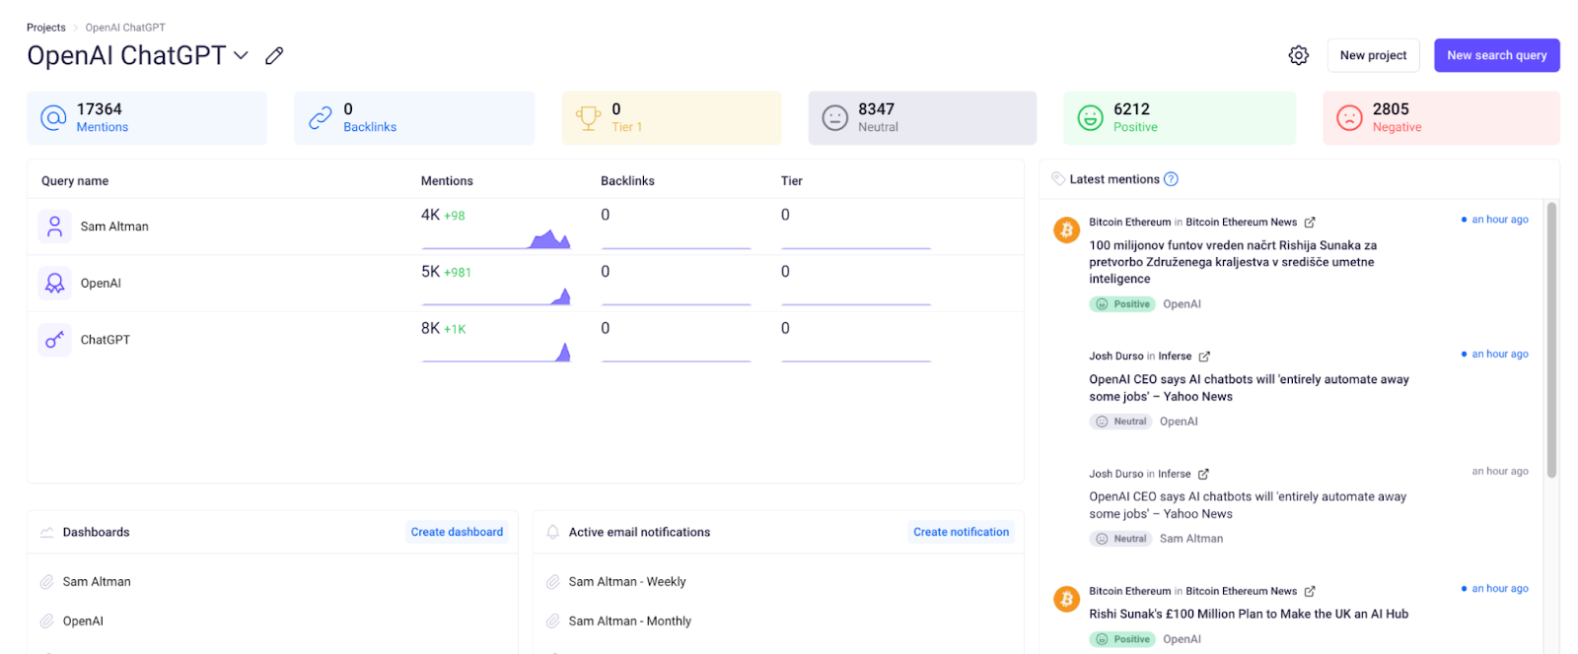
Task: Click the Sam Altman mentions sparkline chart
Action: [x=496, y=238]
